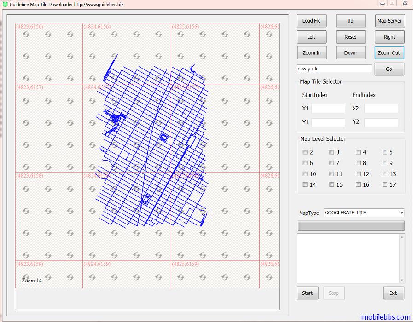The width and height of the screenshot is (413, 322).
Task: Click the Zoom Out button
Action: pos(389,53)
